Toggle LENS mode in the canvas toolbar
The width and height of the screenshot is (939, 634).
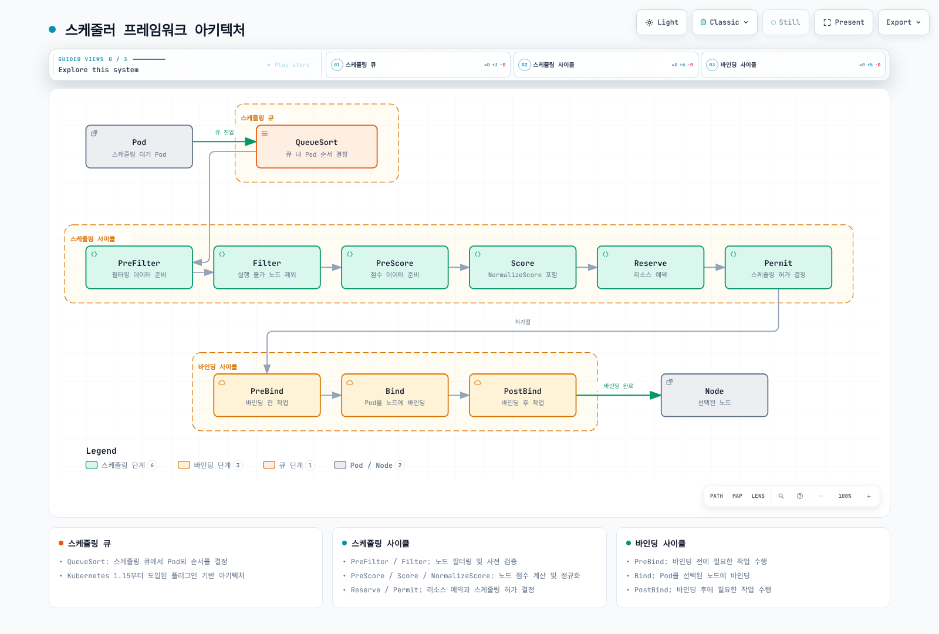coord(758,496)
